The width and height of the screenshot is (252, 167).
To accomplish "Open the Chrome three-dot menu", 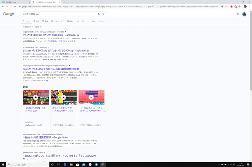I will pos(249,7).
